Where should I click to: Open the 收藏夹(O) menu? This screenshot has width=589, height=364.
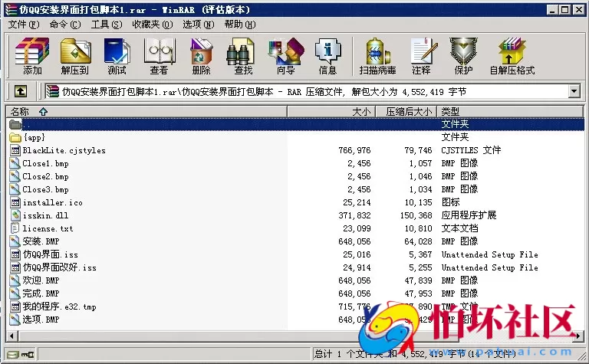click(153, 25)
